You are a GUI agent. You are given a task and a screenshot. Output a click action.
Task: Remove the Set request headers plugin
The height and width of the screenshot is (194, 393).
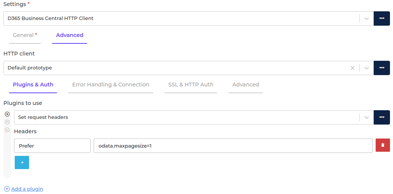coord(7,114)
